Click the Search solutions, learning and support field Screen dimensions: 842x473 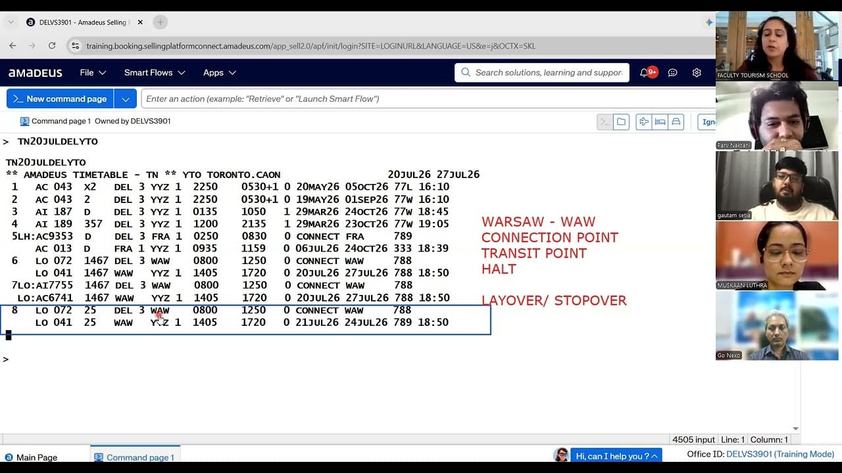click(x=542, y=73)
